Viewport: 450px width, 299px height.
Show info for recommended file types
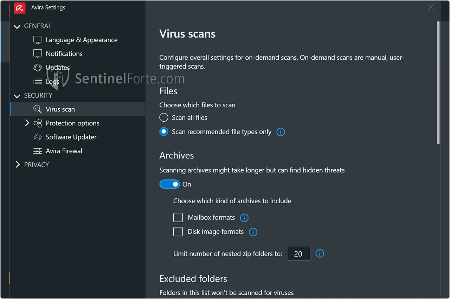pos(281,132)
